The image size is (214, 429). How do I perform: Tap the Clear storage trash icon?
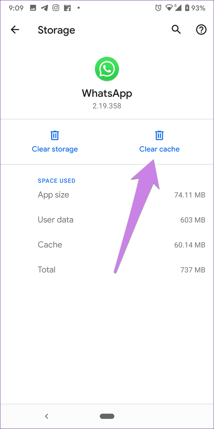tap(55, 135)
